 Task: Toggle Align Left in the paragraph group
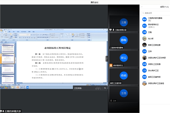point(38,37)
